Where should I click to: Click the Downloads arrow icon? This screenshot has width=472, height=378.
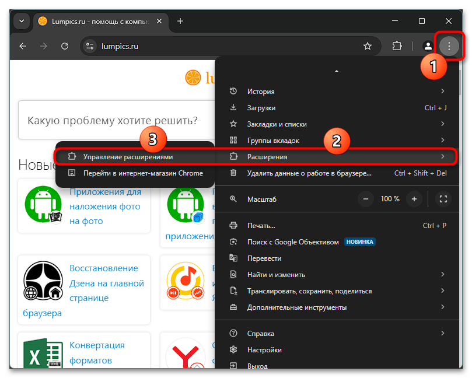pyautogui.click(x=233, y=107)
